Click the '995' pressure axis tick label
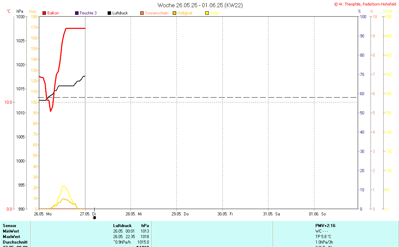 coord(21,185)
